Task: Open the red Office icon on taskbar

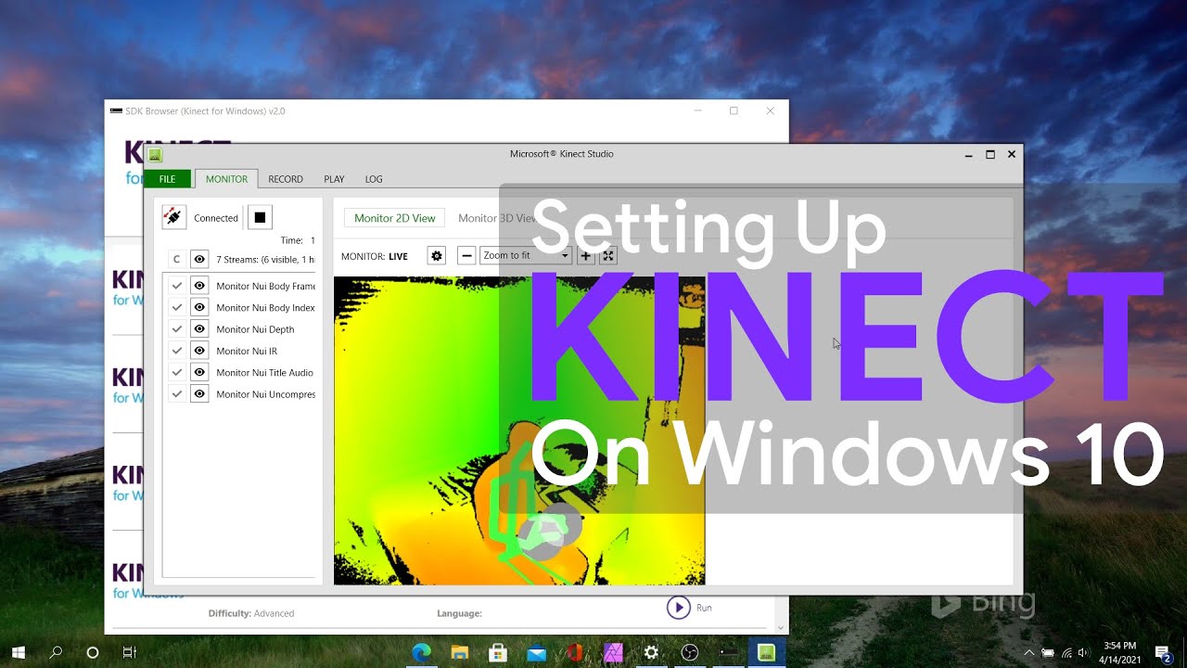Action: pos(575,652)
